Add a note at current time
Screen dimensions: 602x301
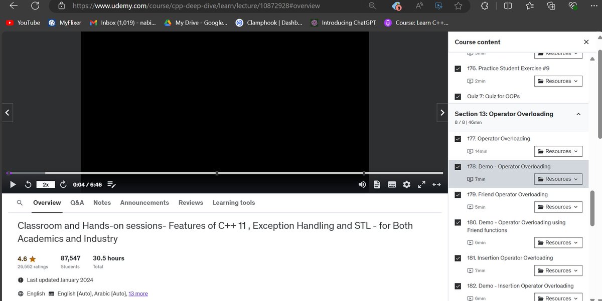(111, 184)
